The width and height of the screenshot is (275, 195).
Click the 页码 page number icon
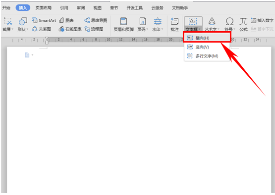pos(142,21)
